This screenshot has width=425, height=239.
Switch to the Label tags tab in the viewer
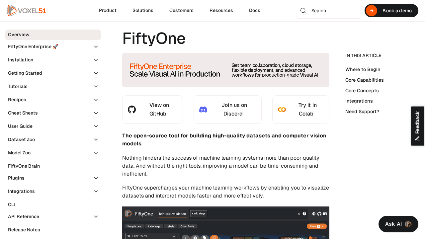coord(154,226)
